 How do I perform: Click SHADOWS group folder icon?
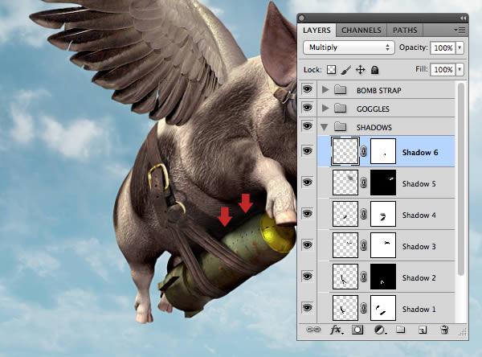(341, 126)
